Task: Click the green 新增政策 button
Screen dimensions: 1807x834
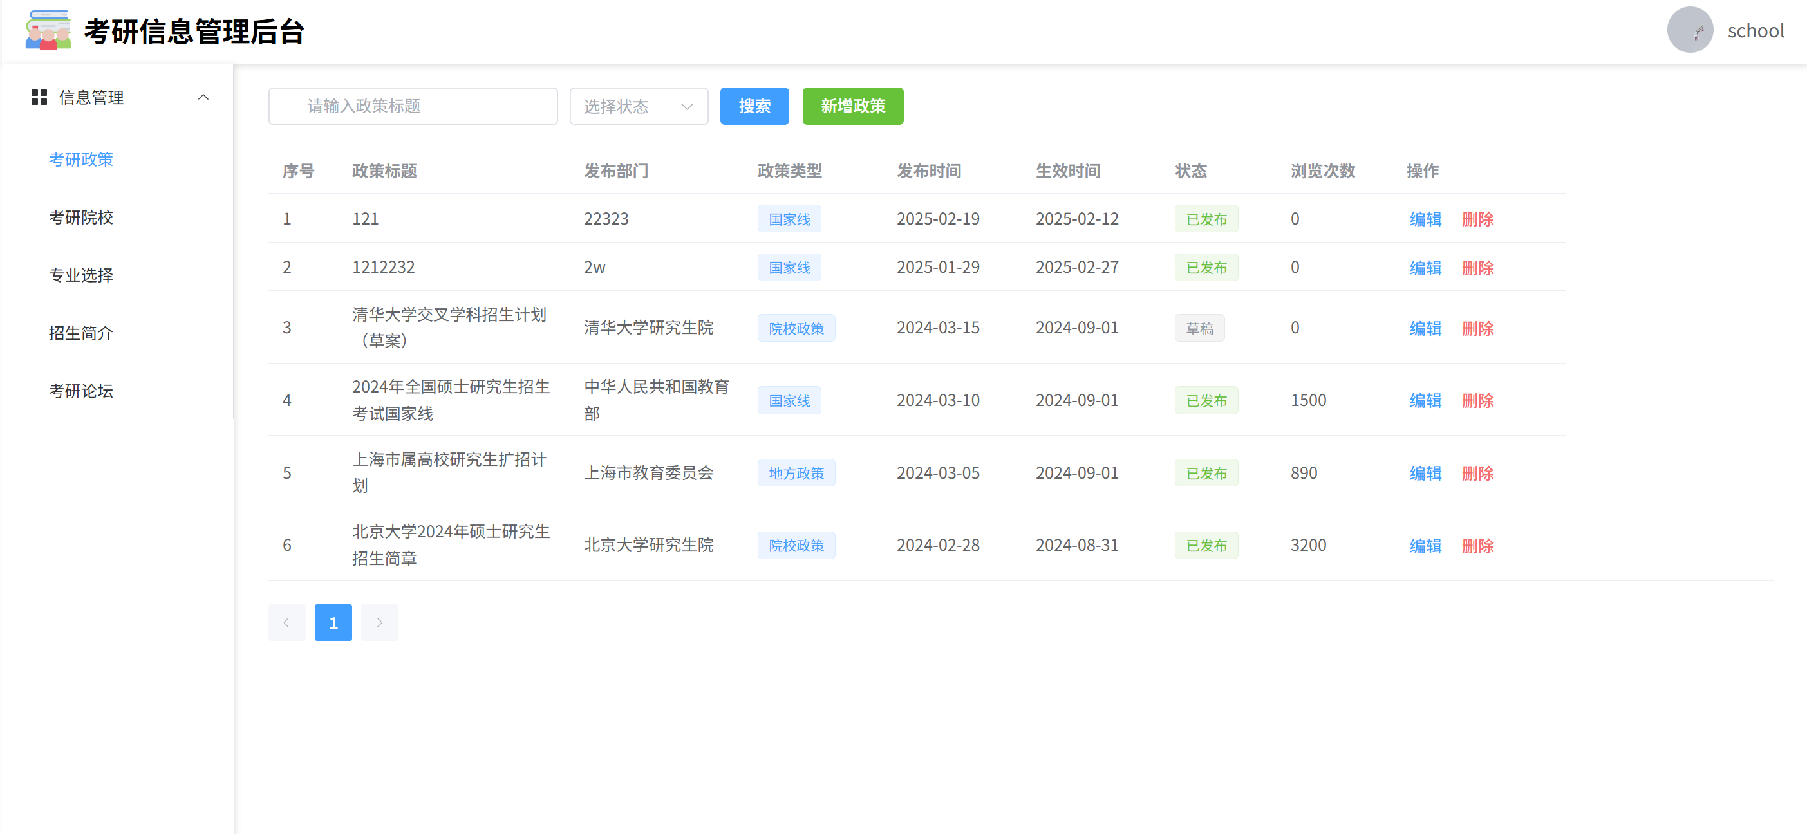Action: [852, 107]
